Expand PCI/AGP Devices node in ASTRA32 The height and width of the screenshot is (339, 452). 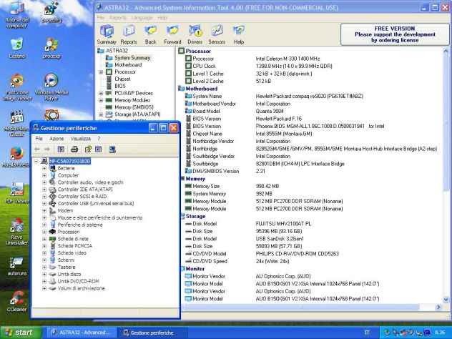click(101, 93)
